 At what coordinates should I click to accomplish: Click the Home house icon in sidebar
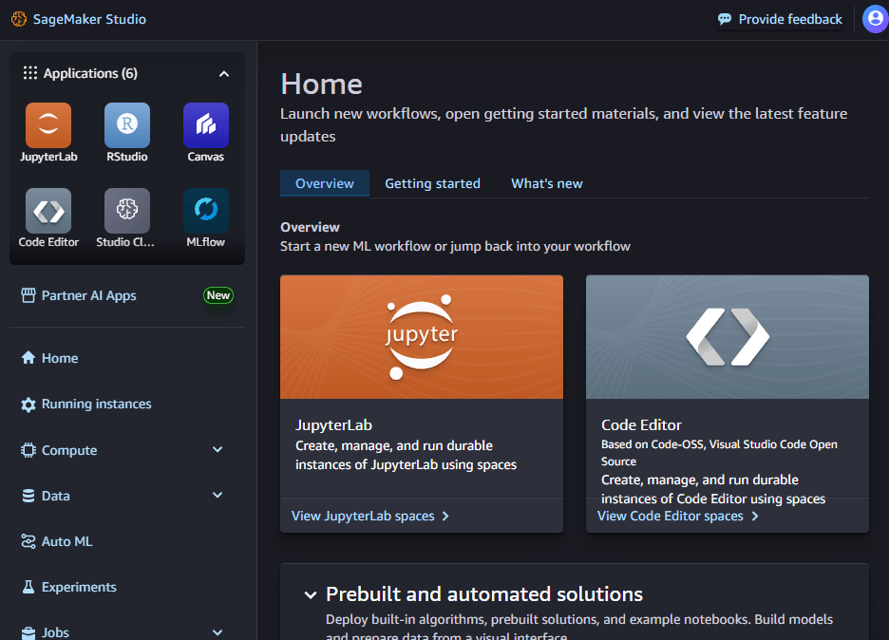(28, 358)
